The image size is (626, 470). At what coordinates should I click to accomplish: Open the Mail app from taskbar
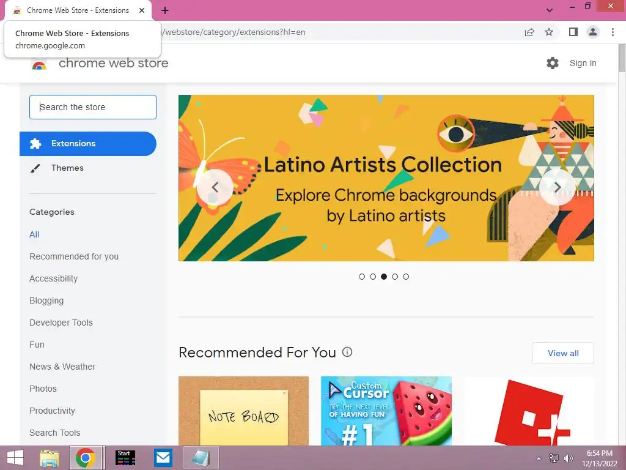pyautogui.click(x=163, y=458)
